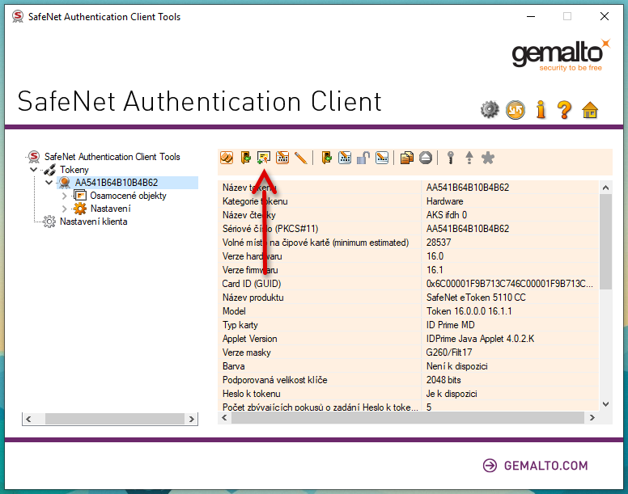Click the orange Refresh round icon
Viewport: 628px width, 494px height.
pyautogui.click(x=516, y=110)
